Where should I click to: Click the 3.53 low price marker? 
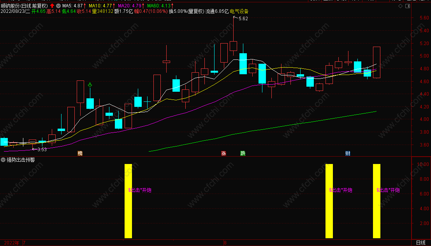pos(42,150)
